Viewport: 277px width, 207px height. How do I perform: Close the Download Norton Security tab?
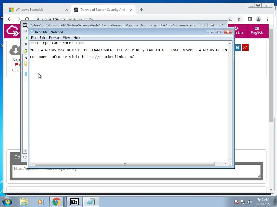[131, 10]
